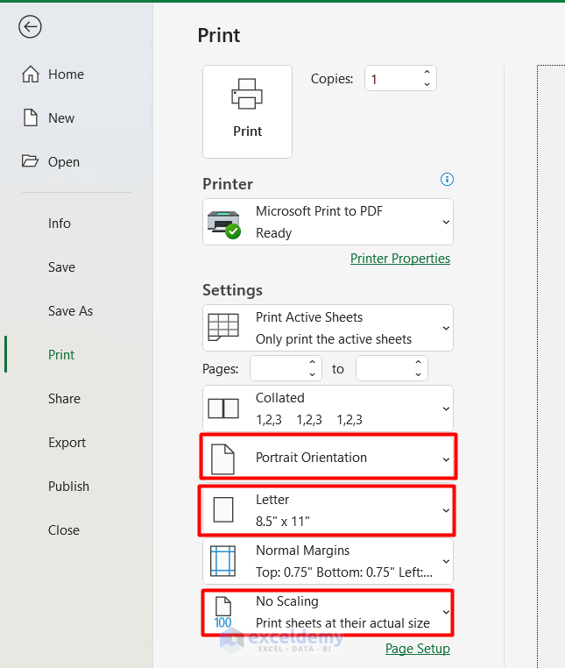Click the Pages 'to' end field
Screen dimensions: 565x668
pyautogui.click(x=385, y=369)
